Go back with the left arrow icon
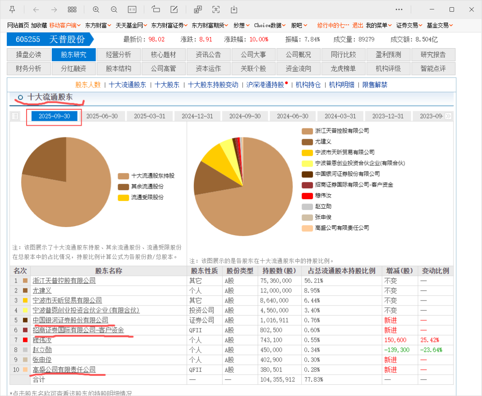Screen dimensions: 482x396 click(x=36, y=9)
